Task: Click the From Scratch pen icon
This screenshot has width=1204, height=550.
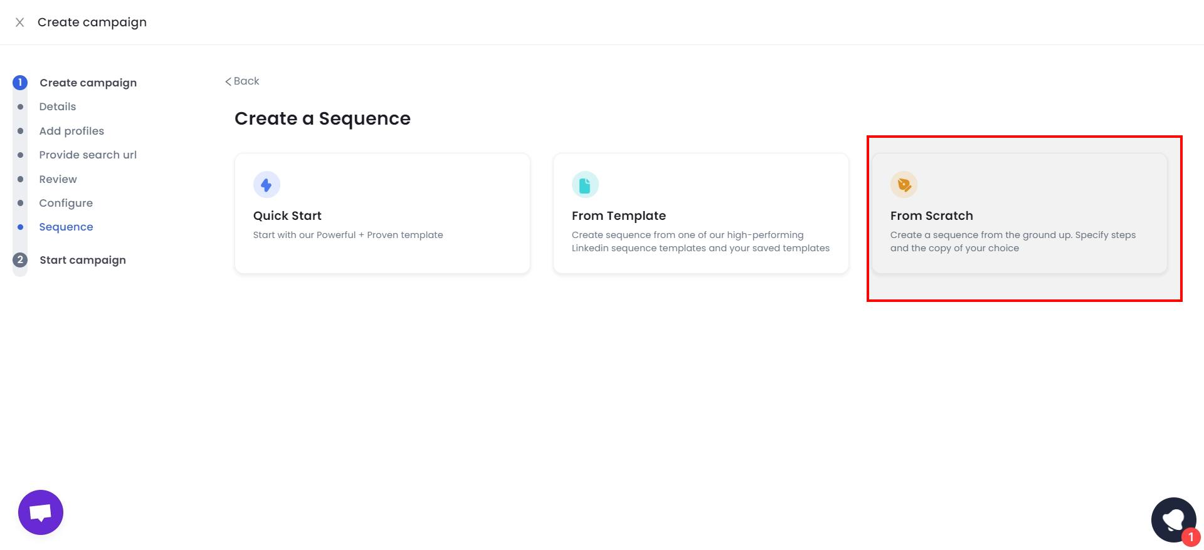Action: 904,185
